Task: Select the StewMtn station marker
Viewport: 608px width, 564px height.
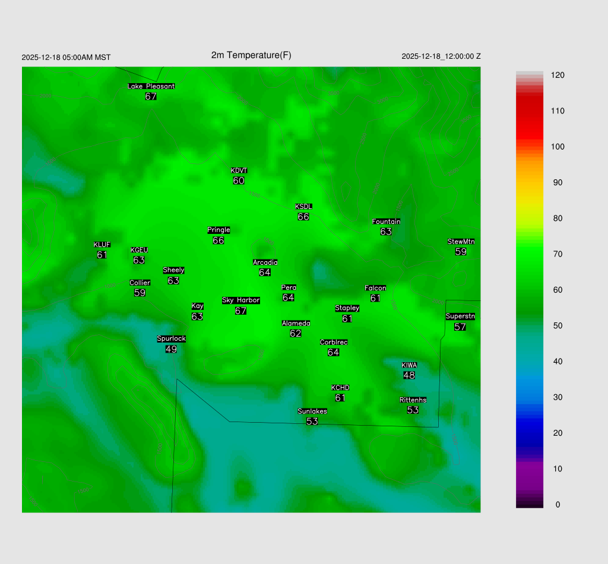Action: (461, 246)
